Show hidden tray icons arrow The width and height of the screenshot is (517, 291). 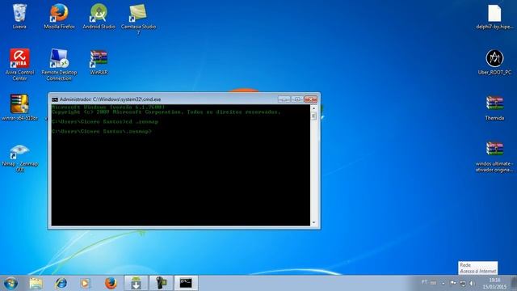(x=443, y=284)
